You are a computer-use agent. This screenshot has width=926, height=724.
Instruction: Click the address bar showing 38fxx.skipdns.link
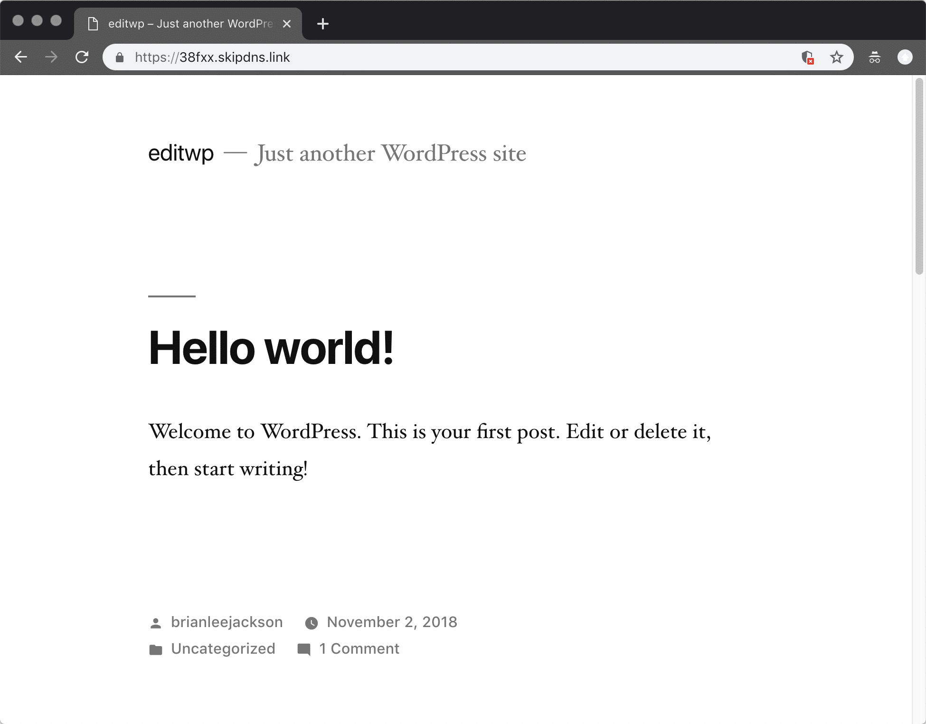478,57
